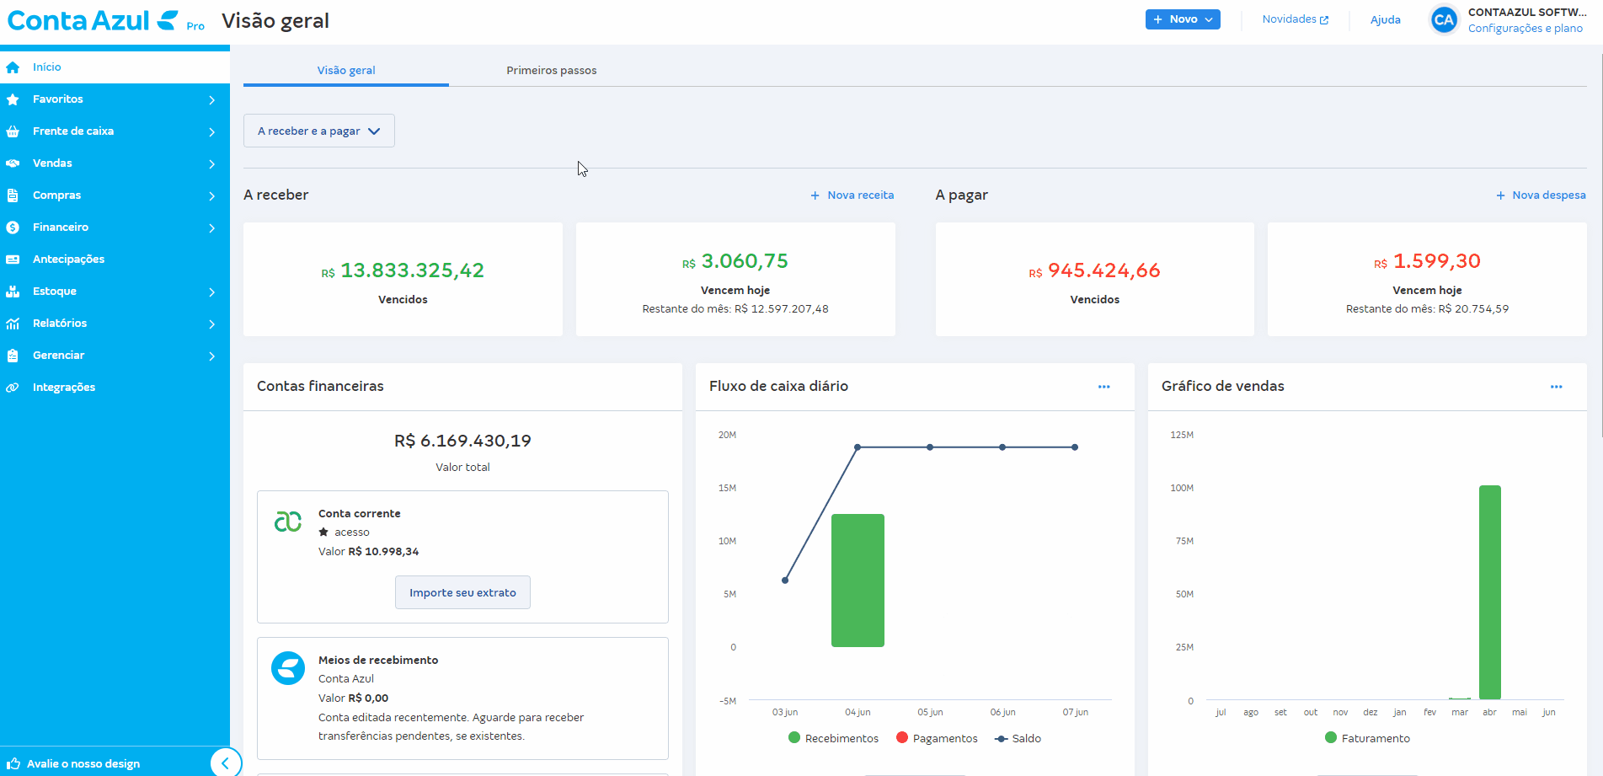Click the Início home icon in sidebar
The height and width of the screenshot is (776, 1603).
click(x=13, y=67)
